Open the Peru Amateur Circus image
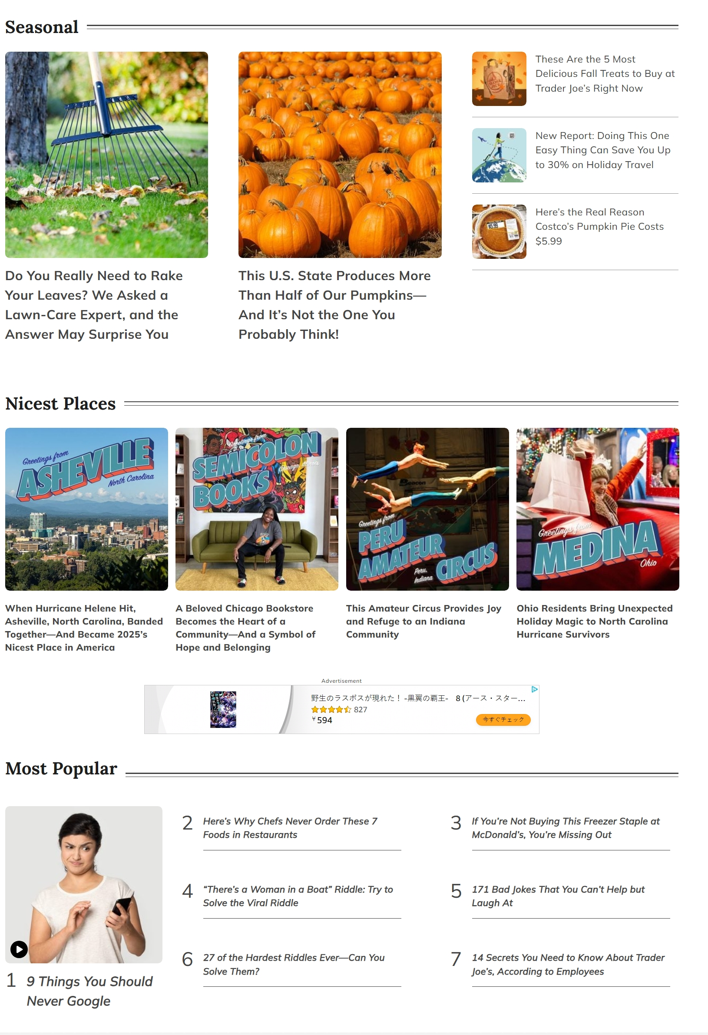Viewport: 708px width, 1035px height. [x=427, y=509]
